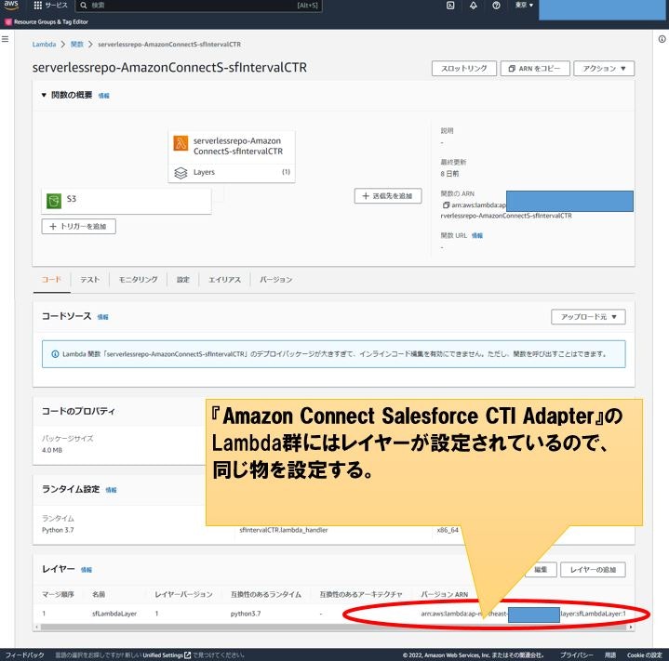The height and width of the screenshot is (661, 669).
Task: Click the layers table horizontal scrollbar
Action: pyautogui.click(x=334, y=627)
